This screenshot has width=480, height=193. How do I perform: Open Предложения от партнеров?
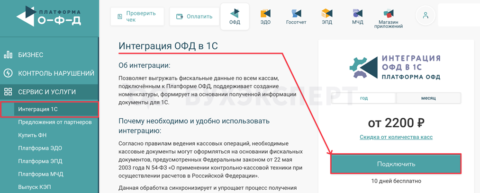click(x=55, y=123)
